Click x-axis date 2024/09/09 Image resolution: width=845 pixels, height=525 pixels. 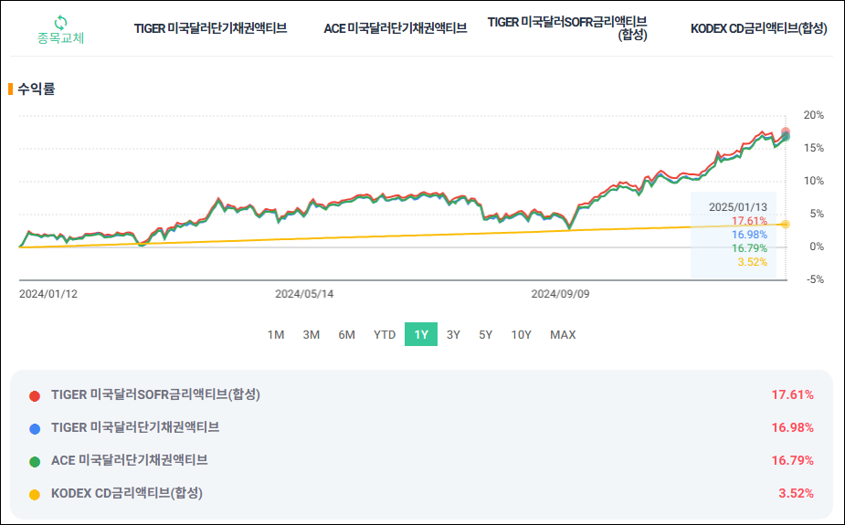click(561, 294)
